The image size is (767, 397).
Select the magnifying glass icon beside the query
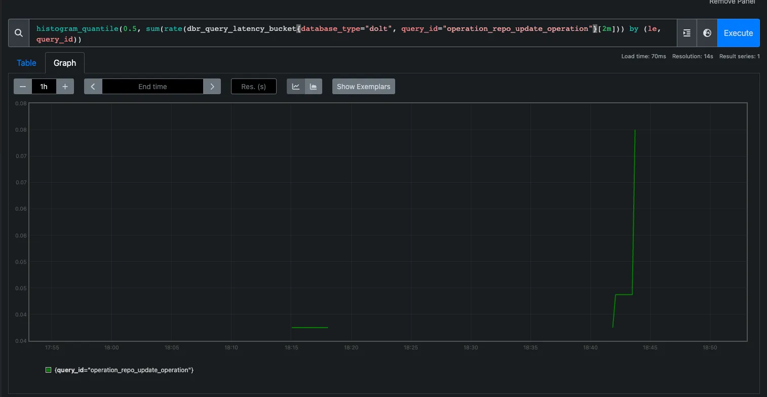click(18, 32)
